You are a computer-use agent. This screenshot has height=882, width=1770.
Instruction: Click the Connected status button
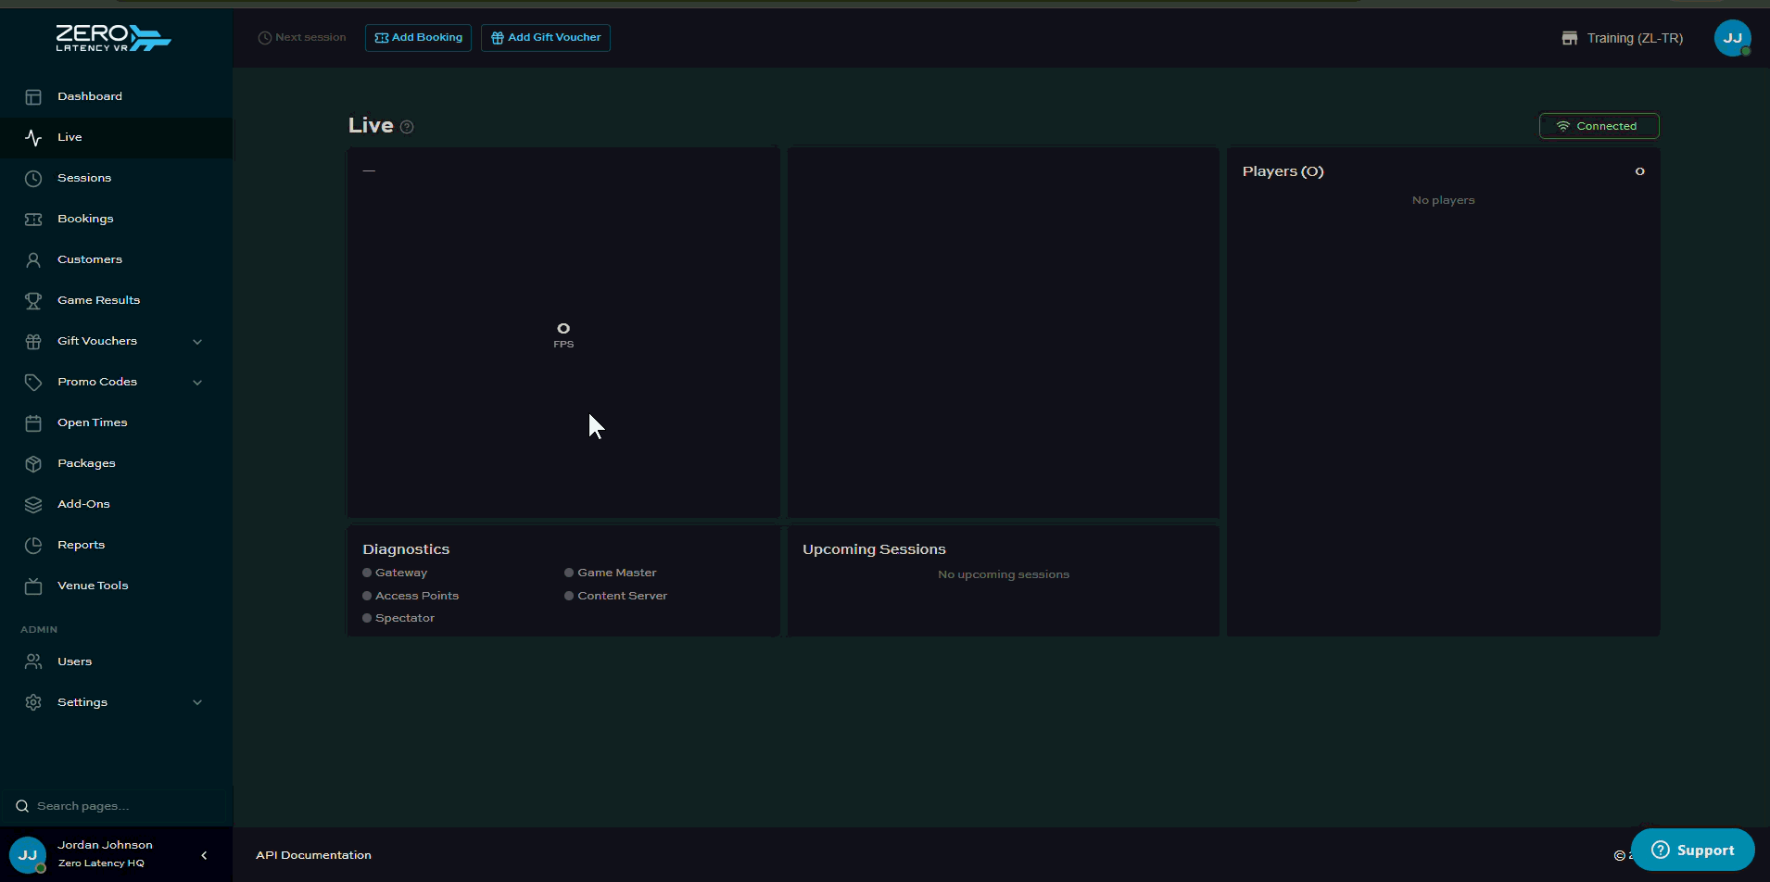(x=1599, y=126)
